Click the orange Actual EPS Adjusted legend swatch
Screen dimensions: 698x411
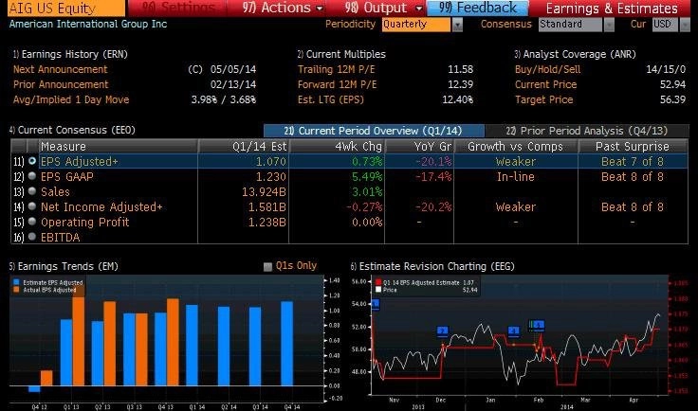click(x=16, y=290)
